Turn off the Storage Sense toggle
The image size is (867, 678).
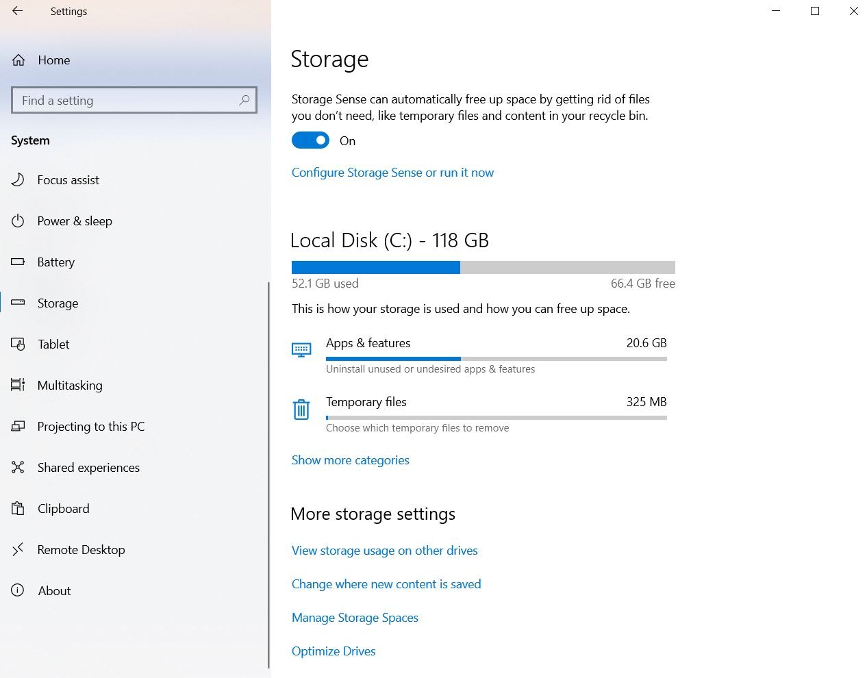pyautogui.click(x=310, y=140)
